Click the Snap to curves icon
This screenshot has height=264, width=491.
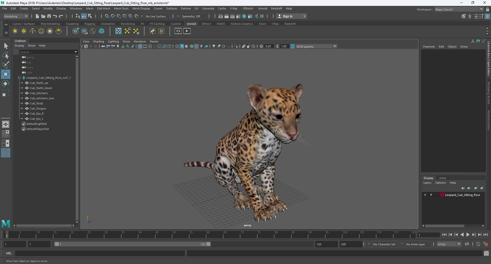click(113, 16)
